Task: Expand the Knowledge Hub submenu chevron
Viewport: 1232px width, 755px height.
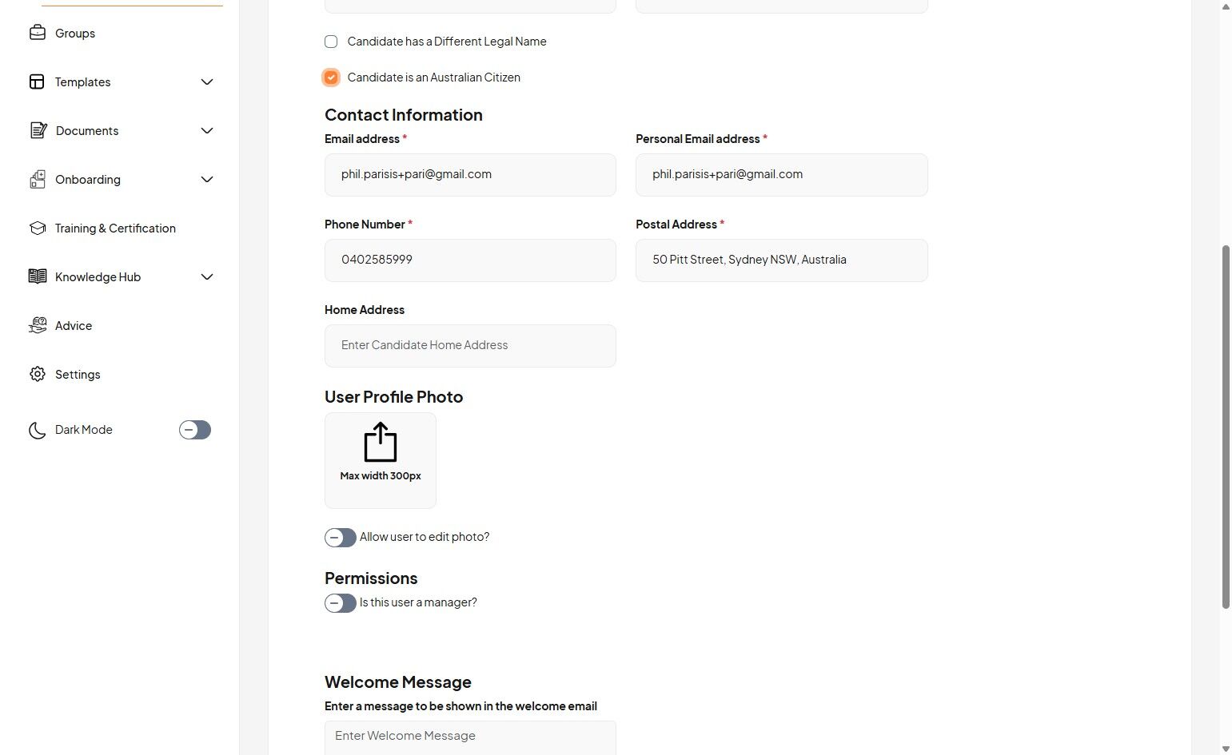Action: point(207,277)
